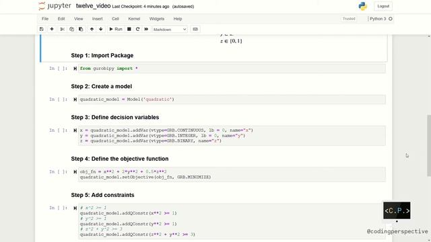Click into the setObjective code cell
The image size is (431, 242).
tap(232, 175)
